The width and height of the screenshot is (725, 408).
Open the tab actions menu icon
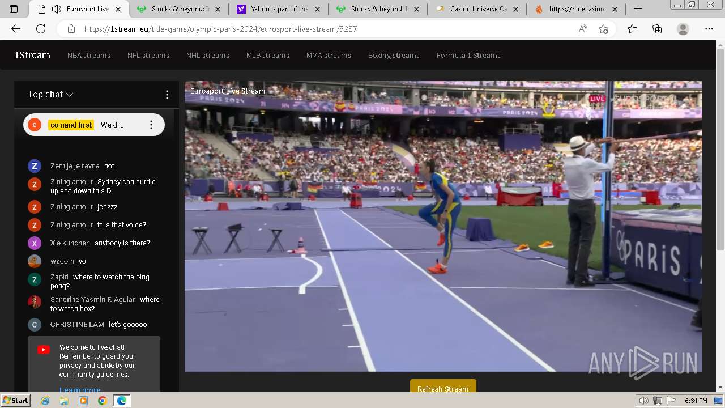click(14, 9)
